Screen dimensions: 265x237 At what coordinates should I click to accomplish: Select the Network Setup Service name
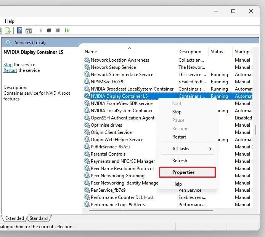(x=113, y=67)
